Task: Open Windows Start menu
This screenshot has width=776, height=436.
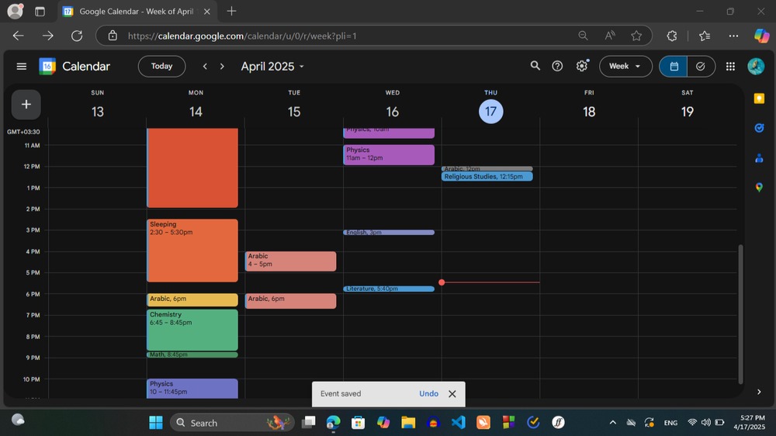Action: pyautogui.click(x=156, y=423)
